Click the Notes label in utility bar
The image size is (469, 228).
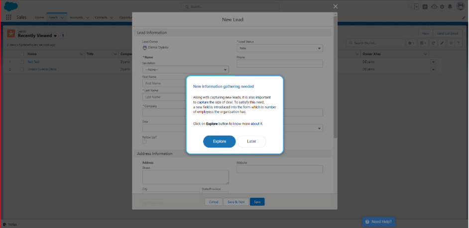[x=12, y=225]
